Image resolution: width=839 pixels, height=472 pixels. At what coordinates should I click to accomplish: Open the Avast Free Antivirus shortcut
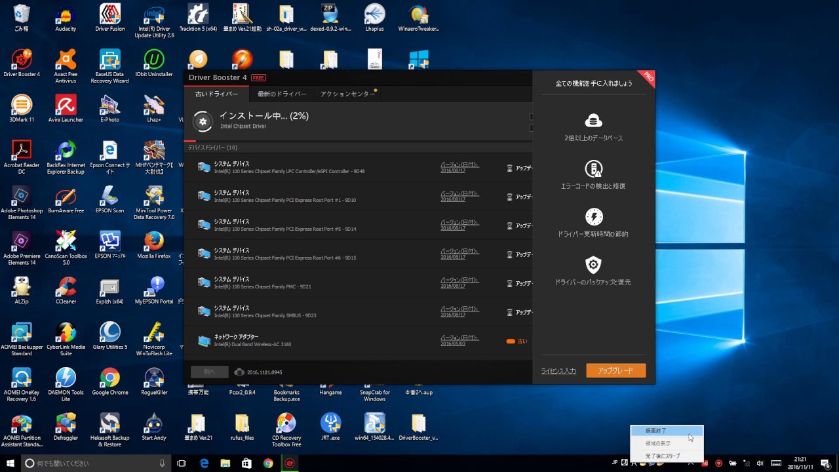[66, 67]
